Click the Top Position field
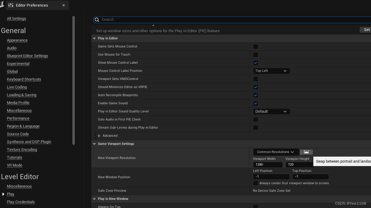The width and height of the screenshot is (371, 208). pyautogui.click(x=311, y=177)
